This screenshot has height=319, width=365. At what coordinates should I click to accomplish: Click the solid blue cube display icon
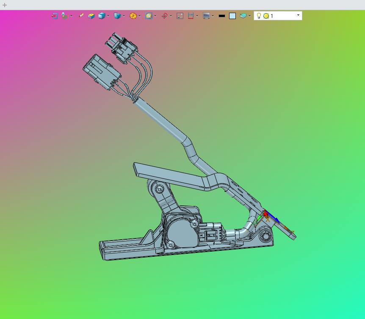(102, 16)
